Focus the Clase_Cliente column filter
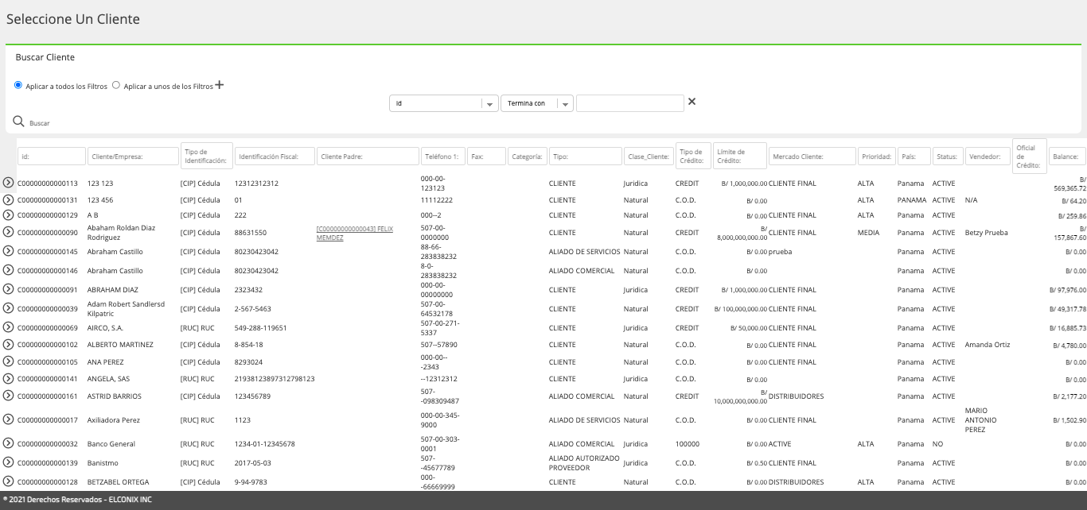Screen dimensions: 1087x510 coord(649,156)
